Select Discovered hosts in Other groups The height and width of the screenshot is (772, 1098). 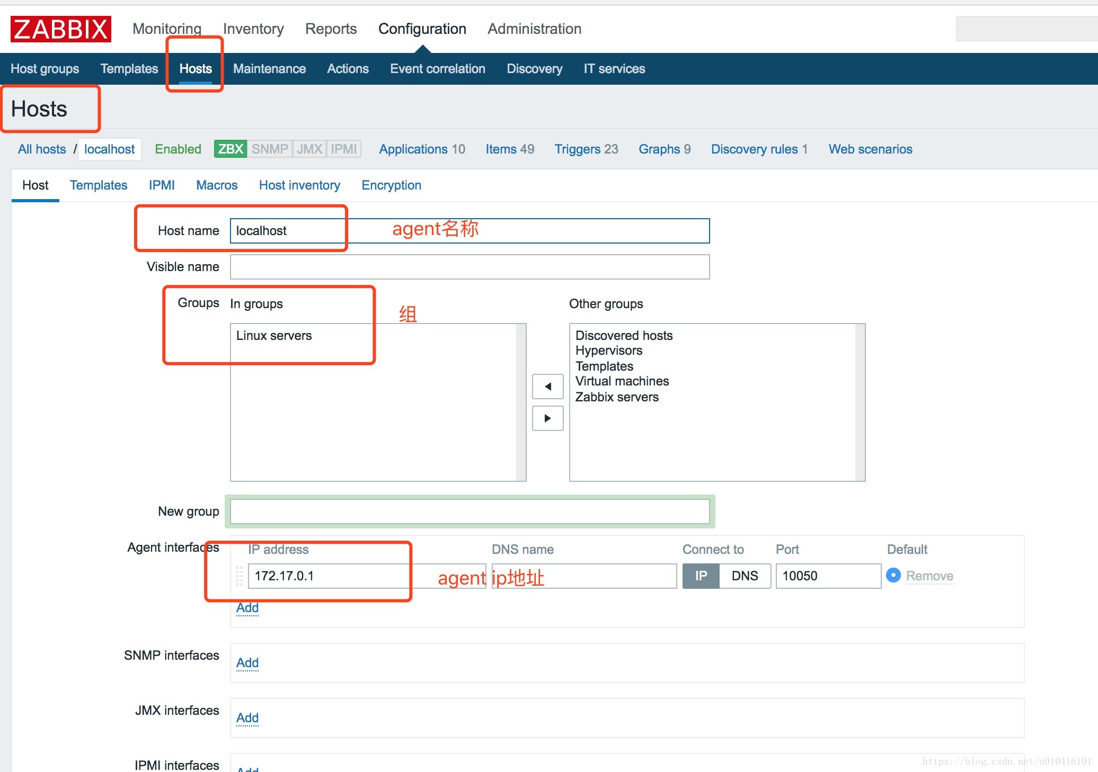pyautogui.click(x=624, y=336)
